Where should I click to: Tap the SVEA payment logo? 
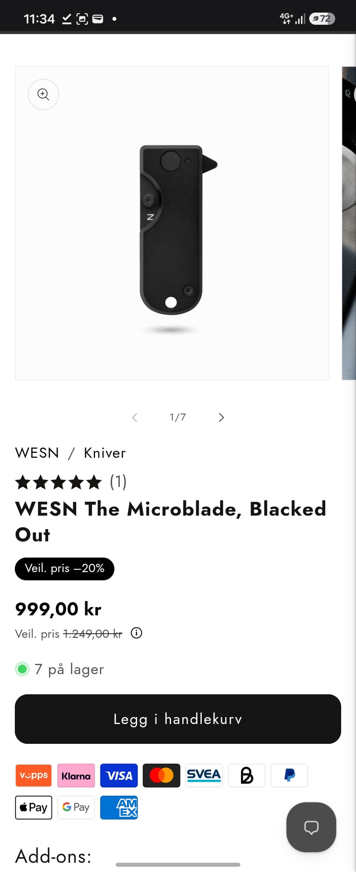[x=204, y=775]
